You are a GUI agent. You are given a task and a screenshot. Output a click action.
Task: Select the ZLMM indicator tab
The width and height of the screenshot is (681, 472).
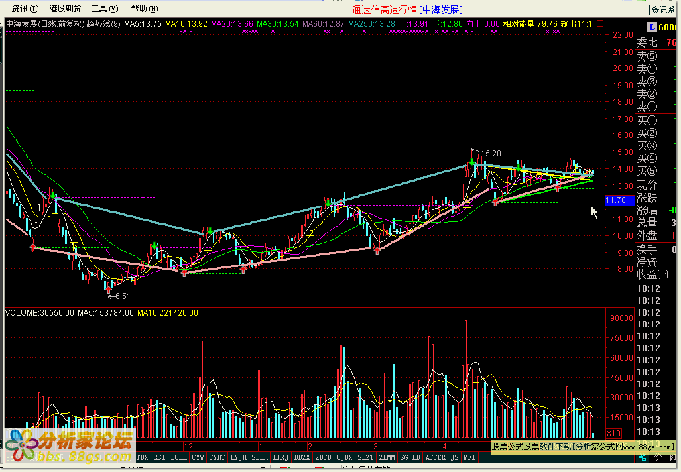click(x=387, y=457)
